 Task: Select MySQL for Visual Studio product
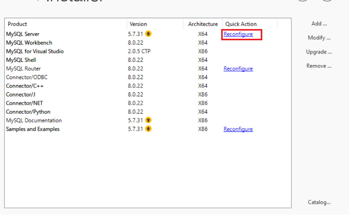(148, 51)
